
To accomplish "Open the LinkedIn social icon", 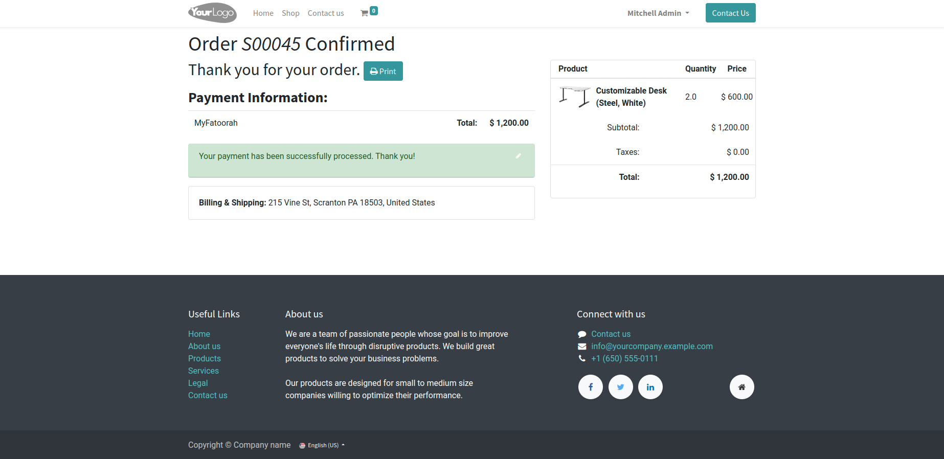I will [x=650, y=387].
